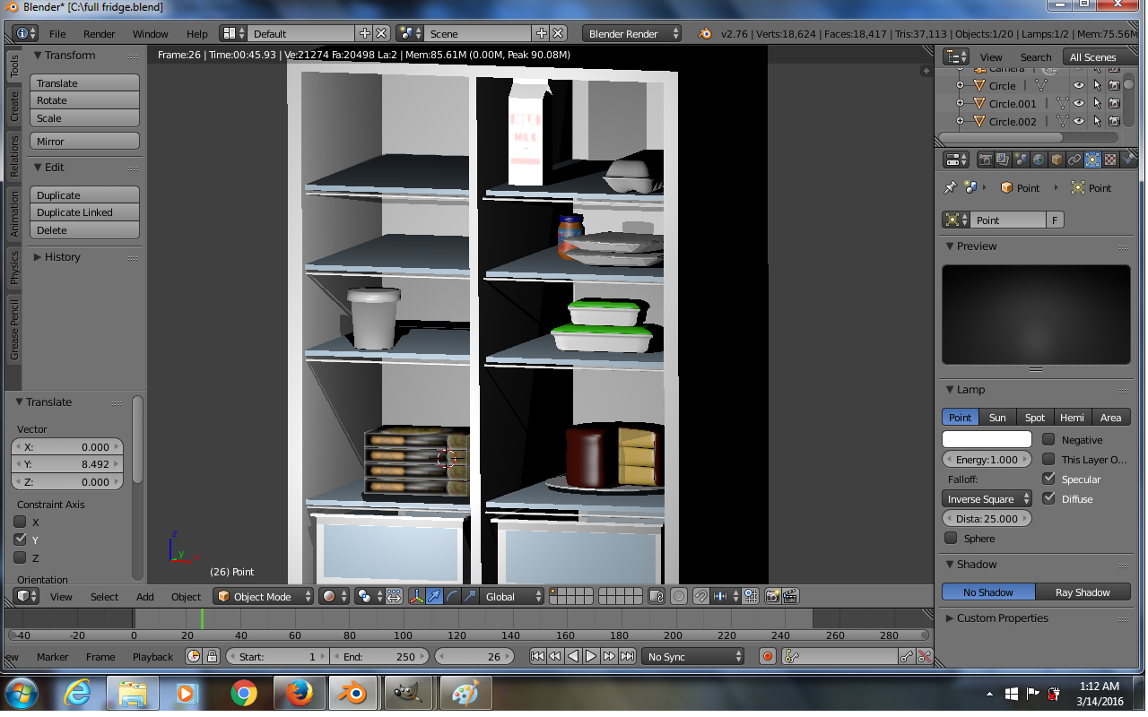Click the Delete button
The image size is (1148, 717).
pos(85,230)
